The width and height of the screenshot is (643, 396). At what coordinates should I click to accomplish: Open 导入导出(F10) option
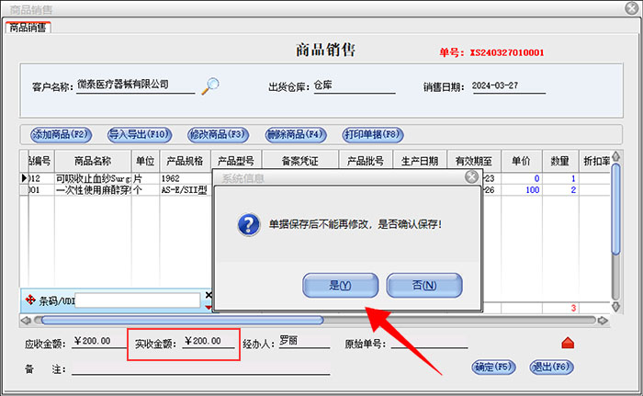pos(140,134)
